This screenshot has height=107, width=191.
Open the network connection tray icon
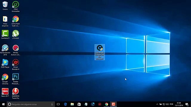tap(164, 104)
